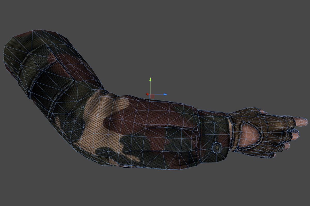The height and width of the screenshot is (206, 310).
Task: Click the cuff button on sleeve
Action: (216, 148)
